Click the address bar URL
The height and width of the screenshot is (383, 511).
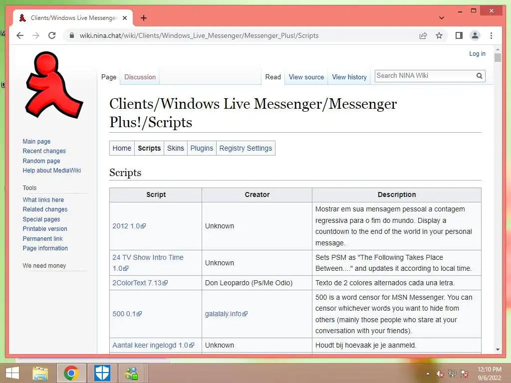(x=199, y=35)
